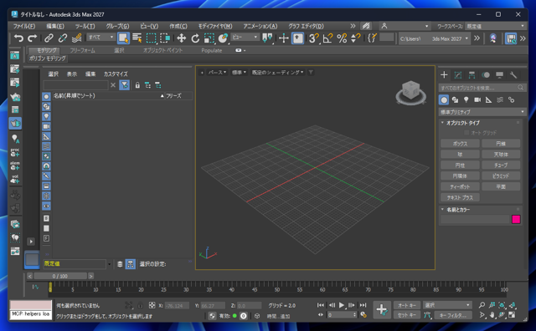Click the Play Animation button
The image size is (536, 331).
[342, 305]
